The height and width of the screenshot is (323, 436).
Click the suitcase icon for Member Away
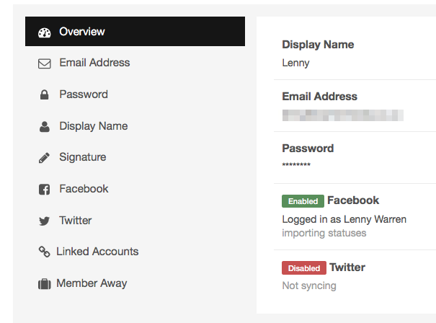(x=45, y=284)
